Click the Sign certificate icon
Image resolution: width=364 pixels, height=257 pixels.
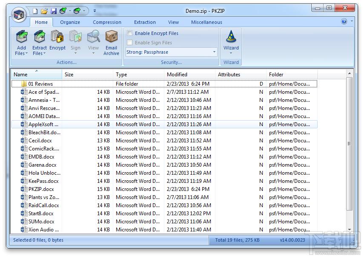click(x=75, y=37)
